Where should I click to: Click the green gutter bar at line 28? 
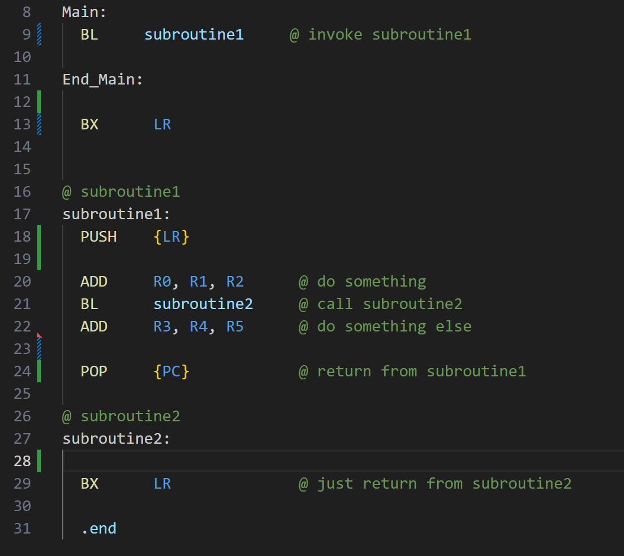click(x=38, y=460)
